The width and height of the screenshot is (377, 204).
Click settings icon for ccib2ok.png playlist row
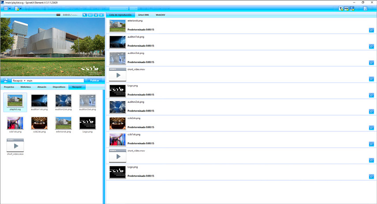point(371,128)
